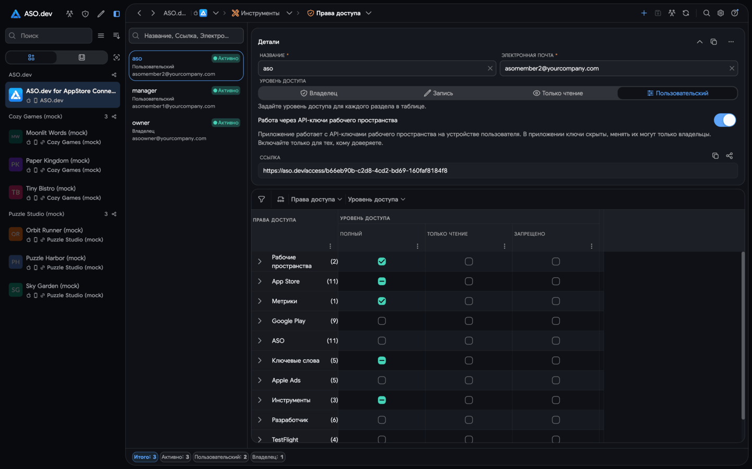Viewport: 752px width, 469px height.
Task: Toggle the workspace API keys switch off
Action: pyautogui.click(x=725, y=120)
